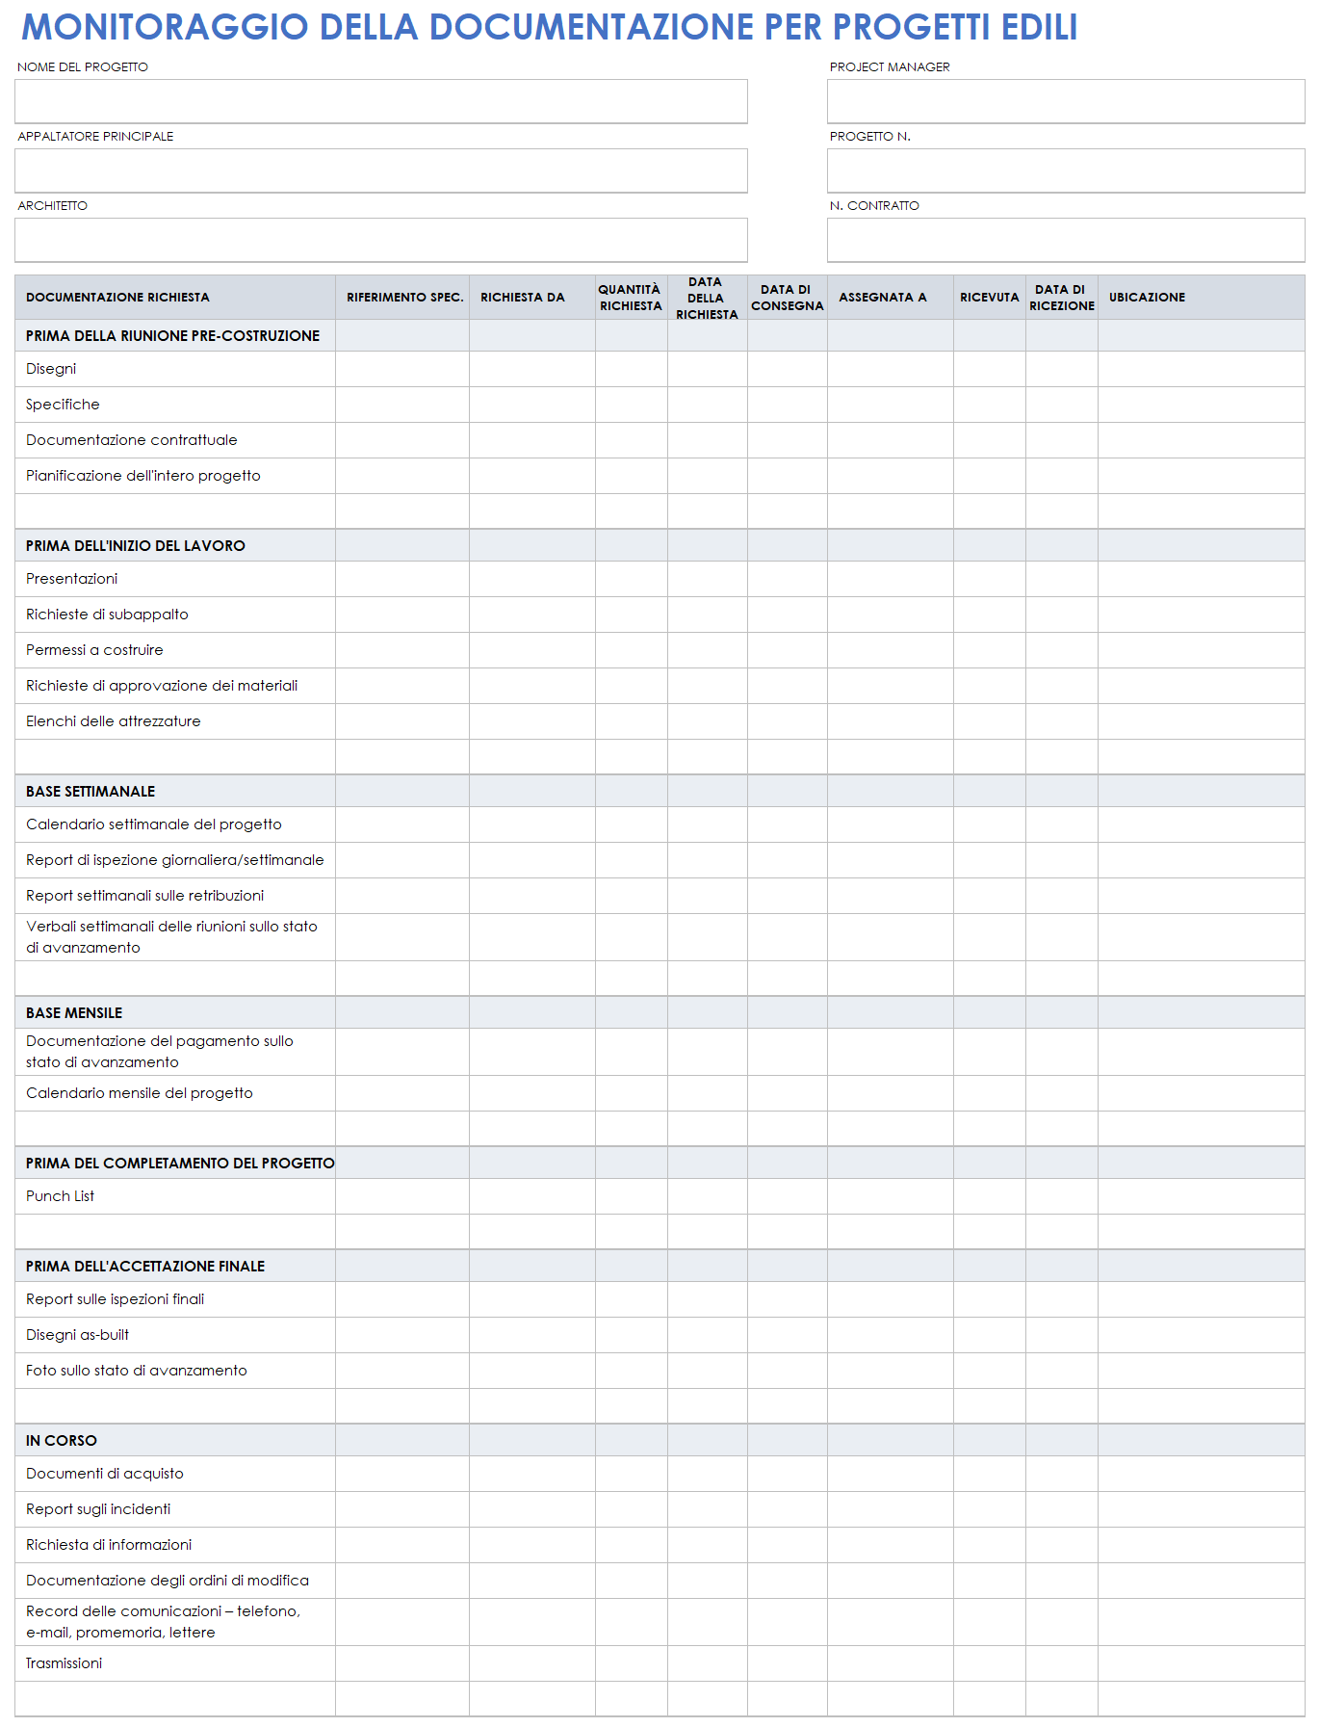Select the Ricevuta column header

pos(990,298)
